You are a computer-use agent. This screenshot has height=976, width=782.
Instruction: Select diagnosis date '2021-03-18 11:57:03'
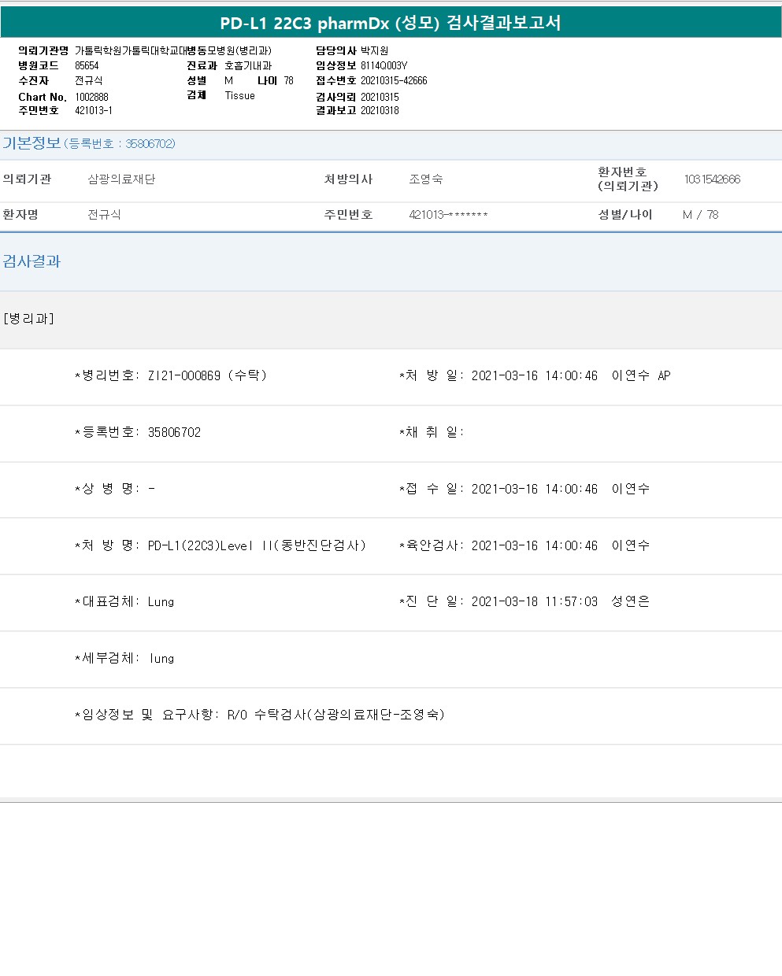(535, 602)
